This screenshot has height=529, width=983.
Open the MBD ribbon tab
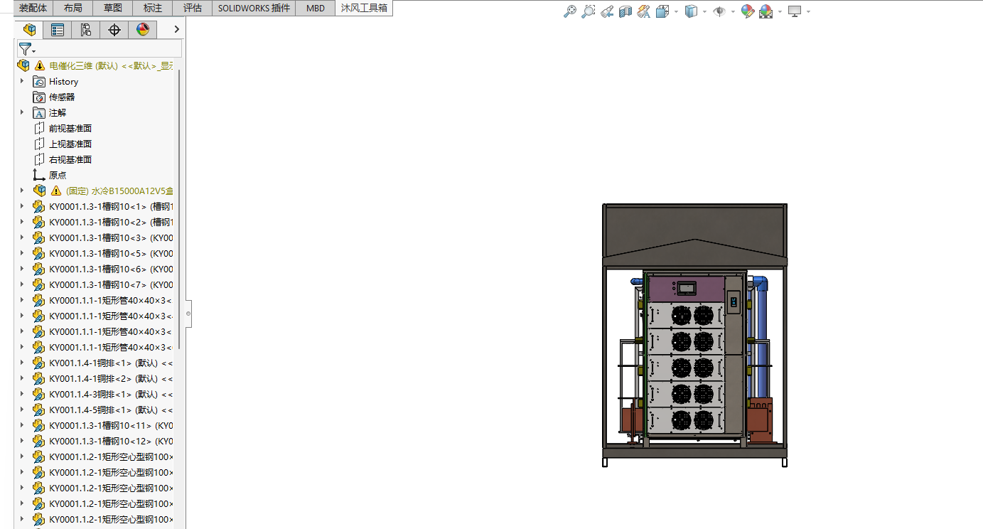[x=315, y=8]
